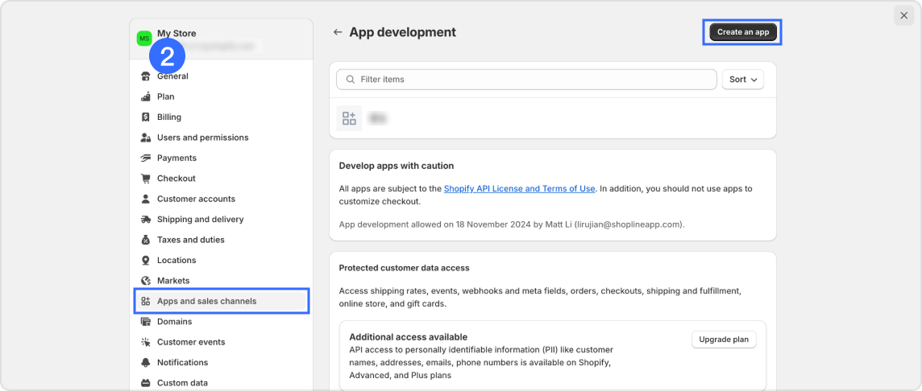This screenshot has height=391, width=922.
Task: Click the General store icon in sidebar
Action: (x=146, y=76)
